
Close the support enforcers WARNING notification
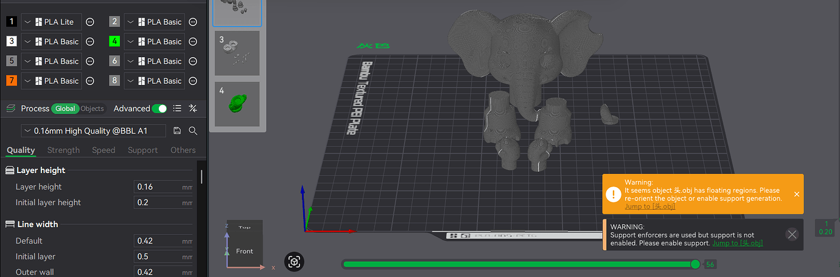click(792, 234)
